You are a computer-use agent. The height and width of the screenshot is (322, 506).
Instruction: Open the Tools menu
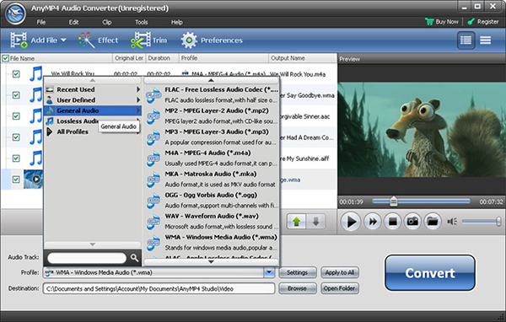coord(142,22)
